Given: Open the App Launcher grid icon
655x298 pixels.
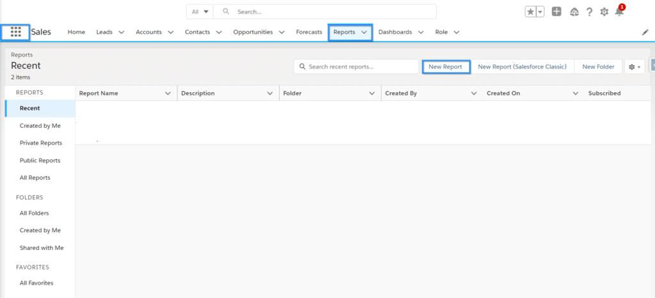Looking at the screenshot, I should 16,32.
